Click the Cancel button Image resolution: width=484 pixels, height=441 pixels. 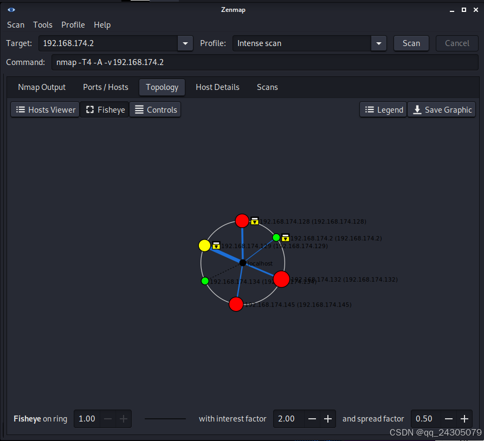[x=457, y=43]
